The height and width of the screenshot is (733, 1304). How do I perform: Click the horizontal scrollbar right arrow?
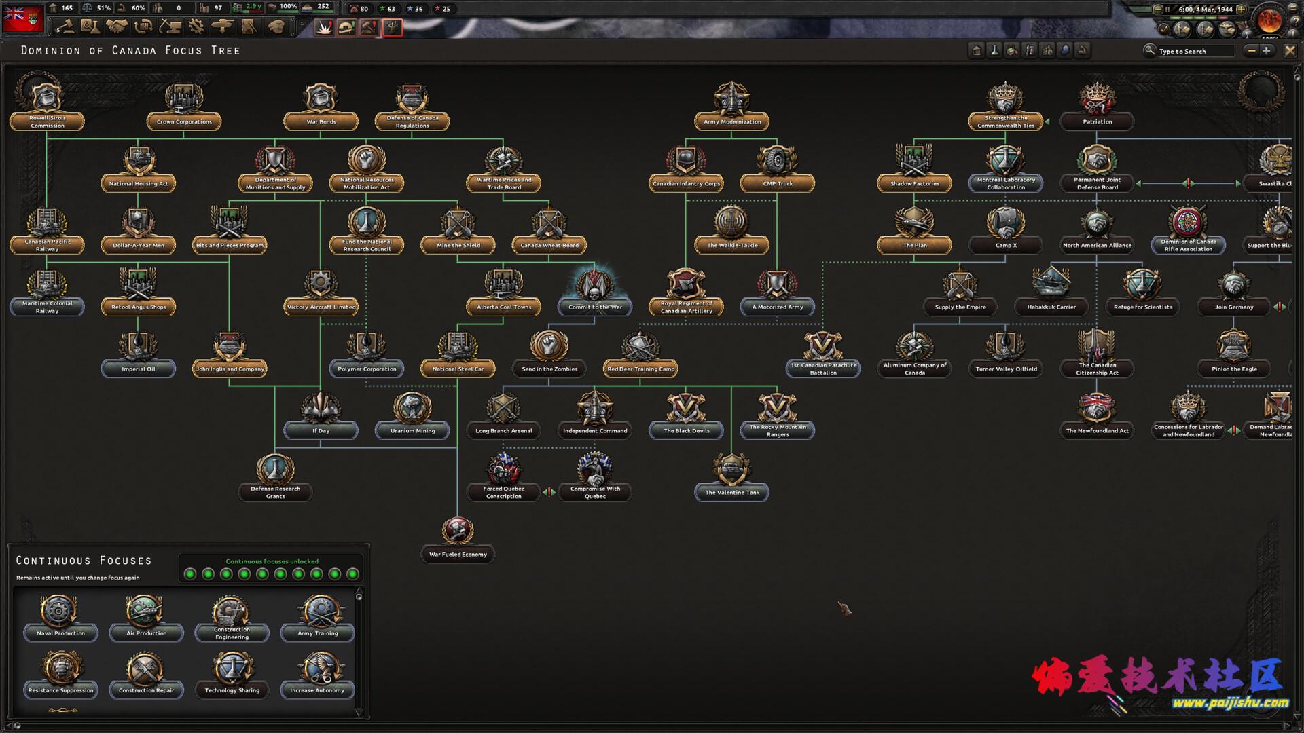(x=1286, y=725)
